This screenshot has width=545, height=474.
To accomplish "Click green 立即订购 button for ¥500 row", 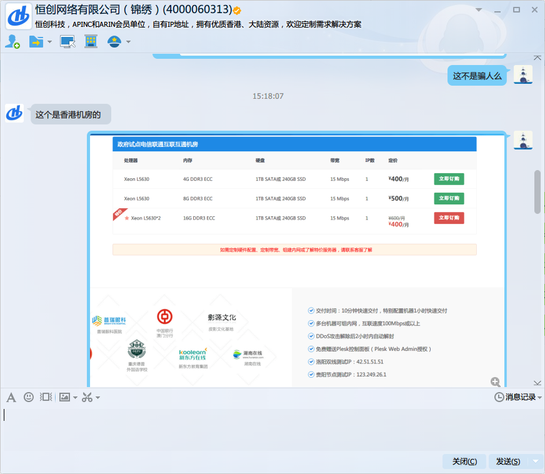I will coord(449,198).
